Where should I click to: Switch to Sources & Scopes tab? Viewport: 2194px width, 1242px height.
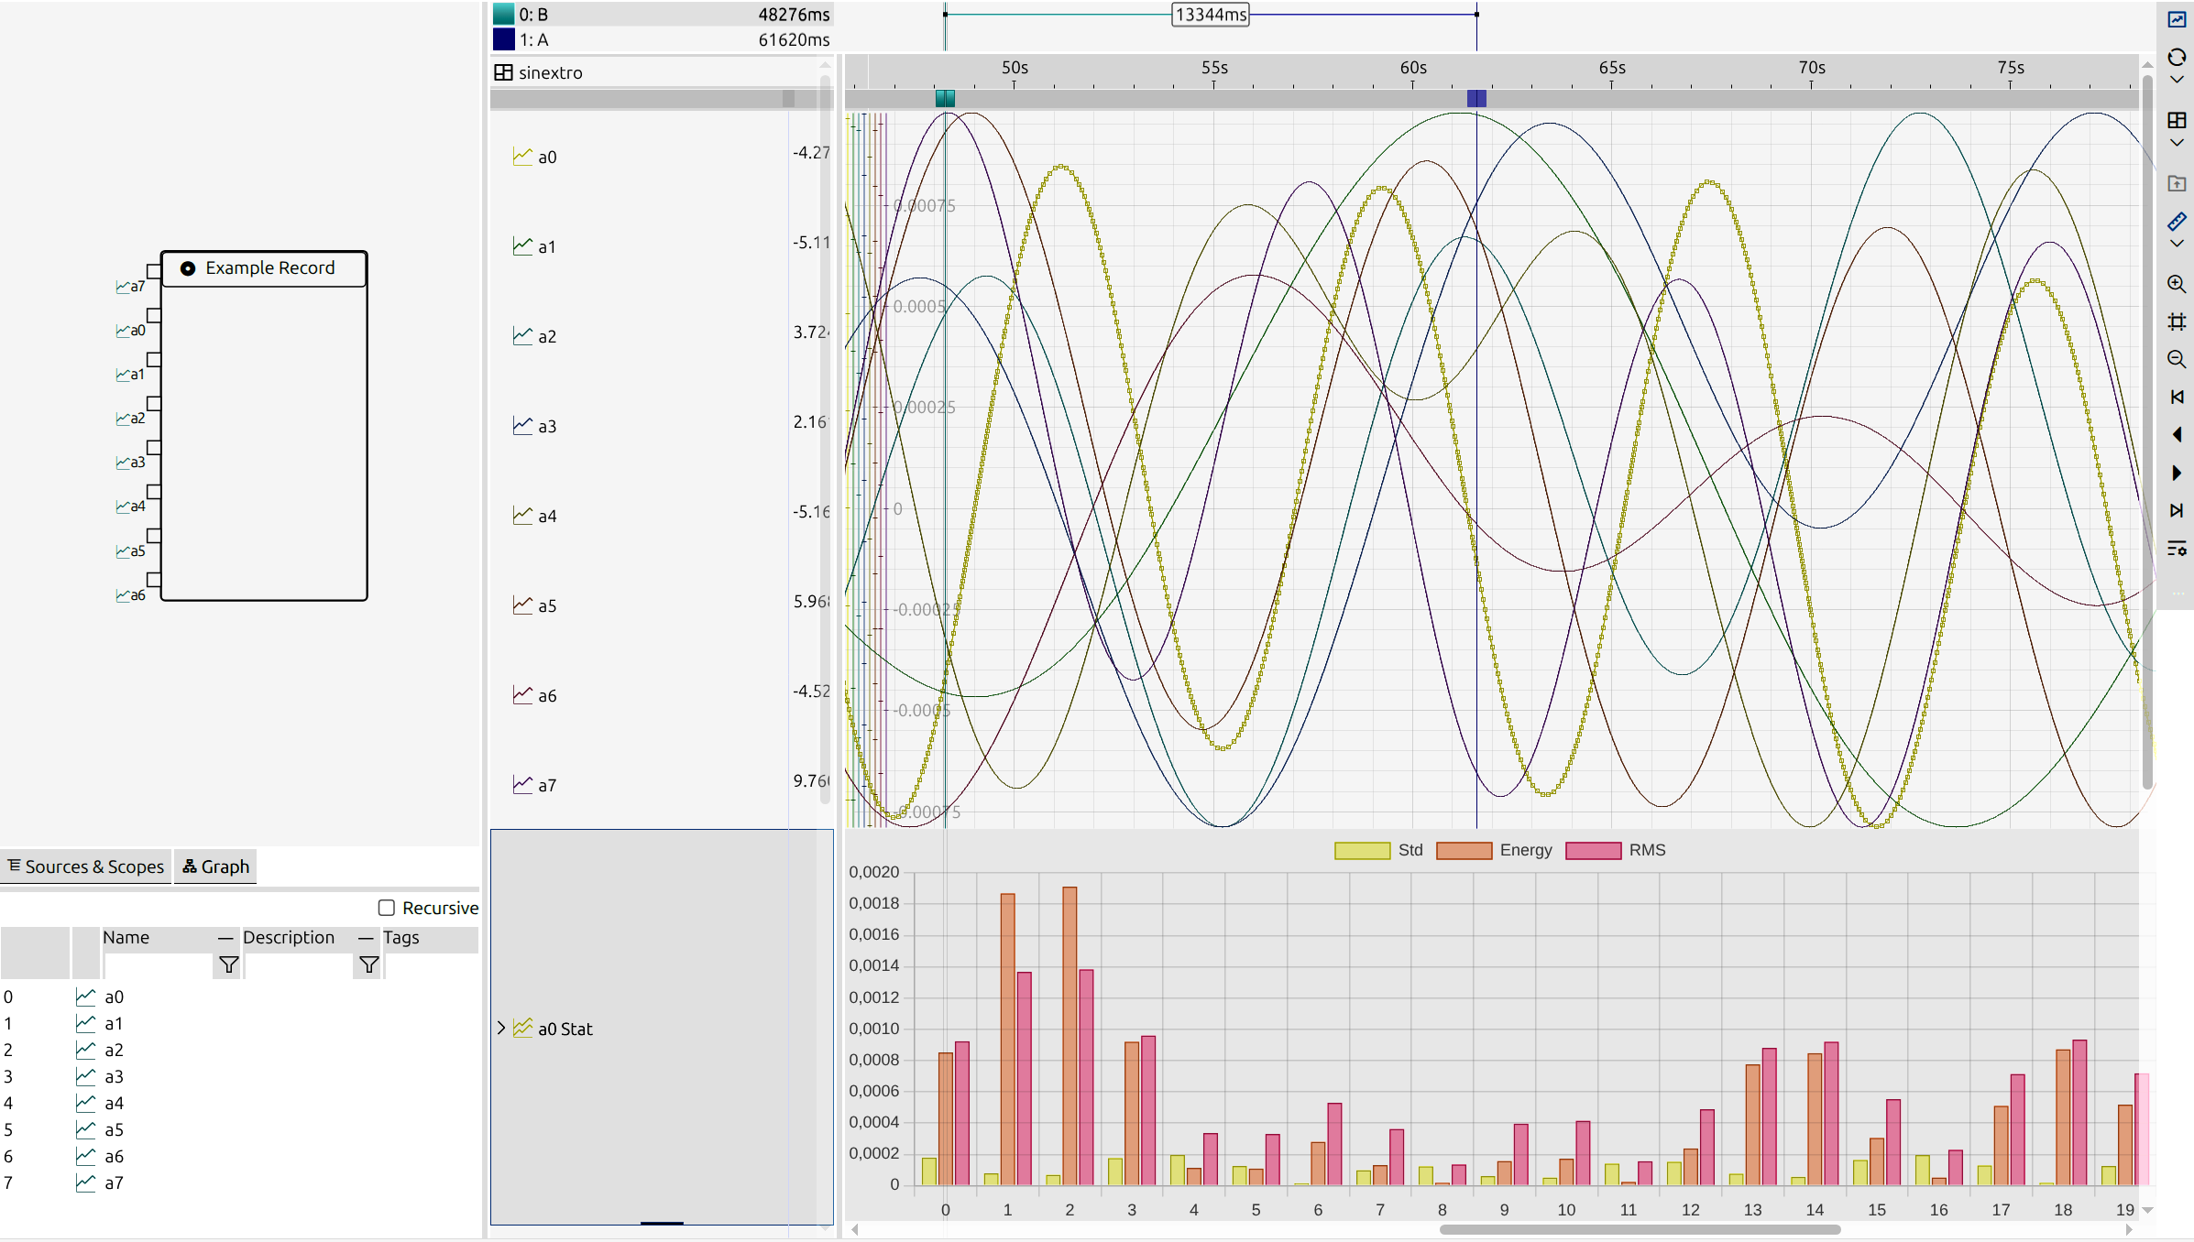coord(86,866)
